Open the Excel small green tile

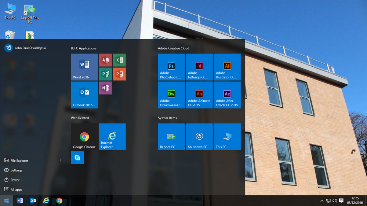tap(119, 60)
